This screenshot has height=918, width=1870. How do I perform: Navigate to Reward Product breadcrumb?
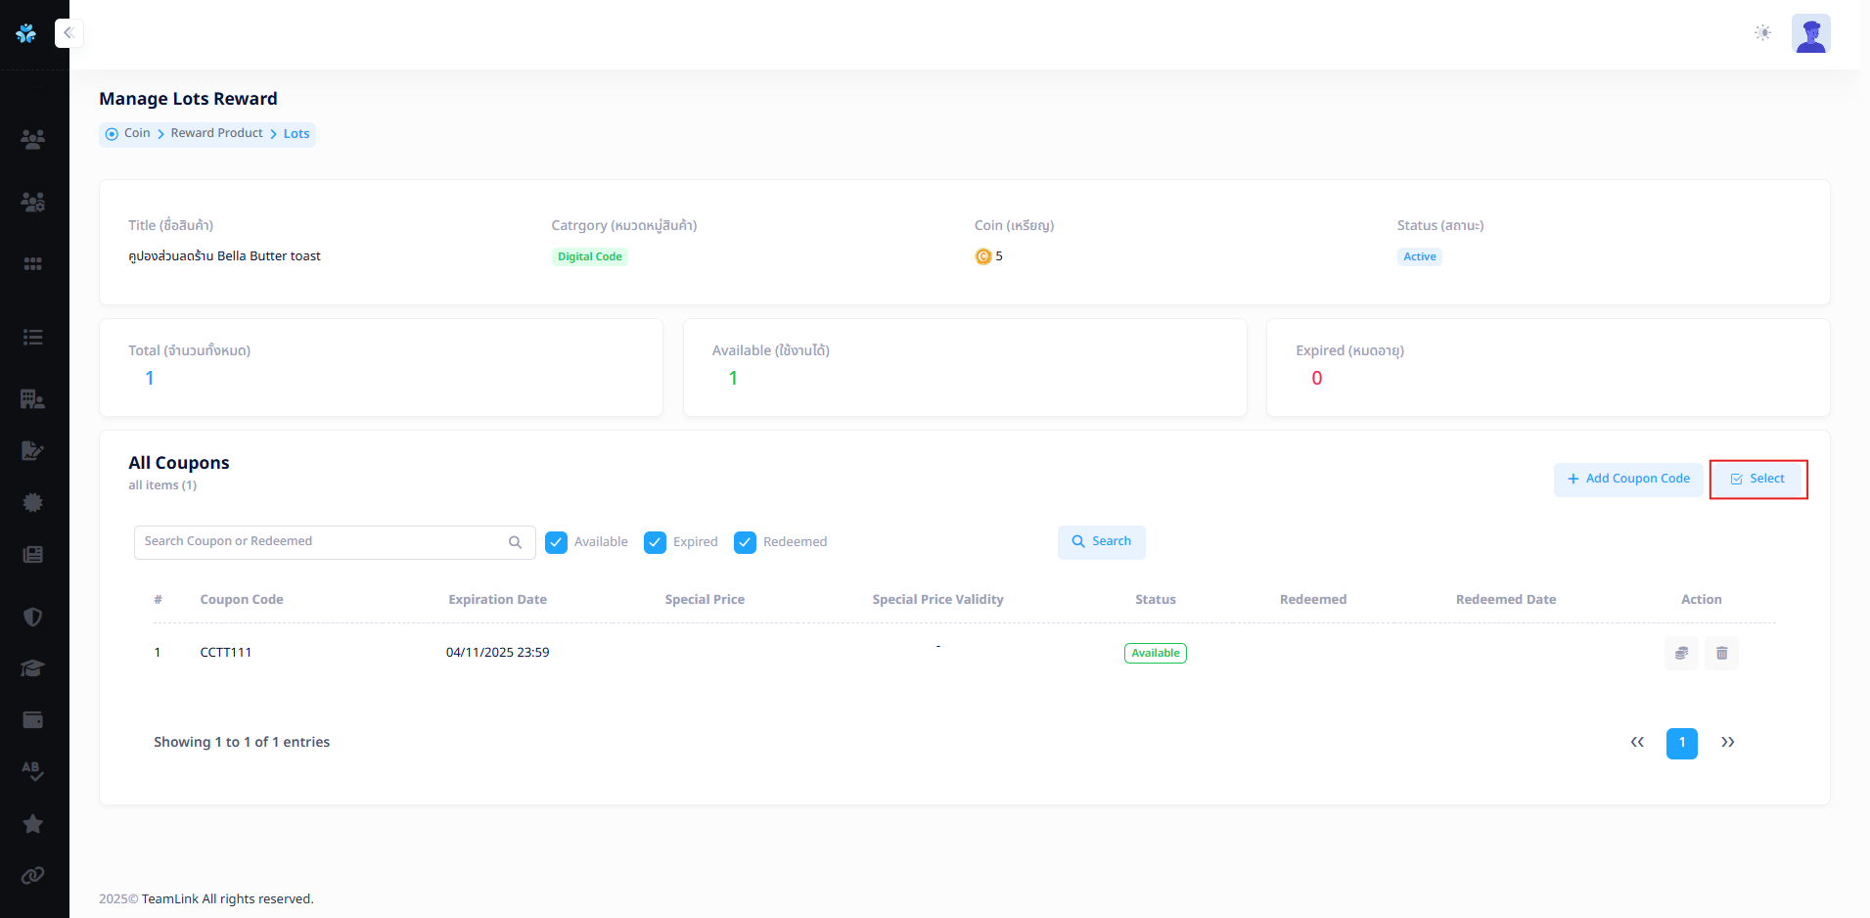pyautogui.click(x=216, y=133)
